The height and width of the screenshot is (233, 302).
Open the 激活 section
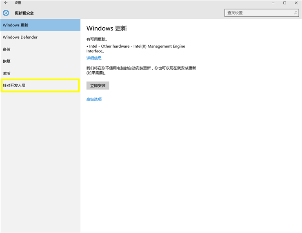click(40, 73)
